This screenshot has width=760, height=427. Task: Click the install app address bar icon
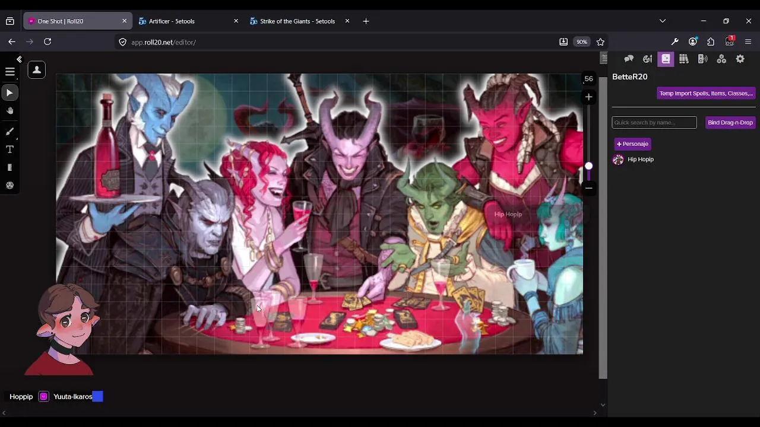tap(563, 42)
